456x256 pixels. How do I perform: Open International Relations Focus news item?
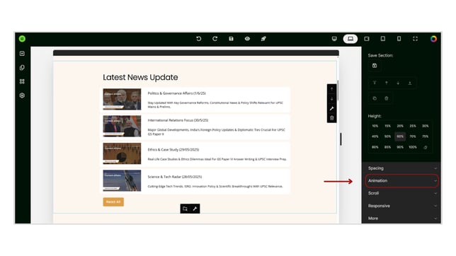pyautogui.click(x=195, y=127)
